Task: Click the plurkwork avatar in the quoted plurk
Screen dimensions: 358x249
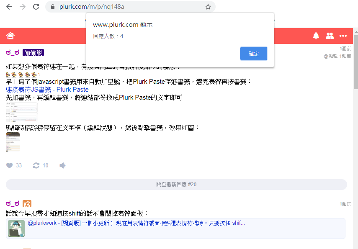Action: pos(16,228)
